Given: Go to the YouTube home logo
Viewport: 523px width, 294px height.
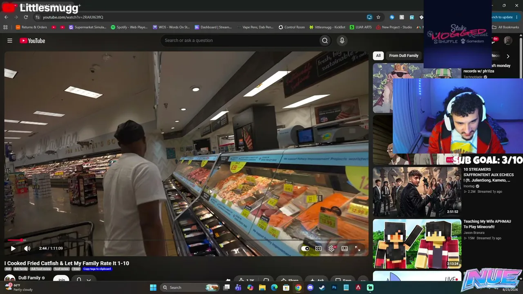Looking at the screenshot, I should (x=32, y=40).
